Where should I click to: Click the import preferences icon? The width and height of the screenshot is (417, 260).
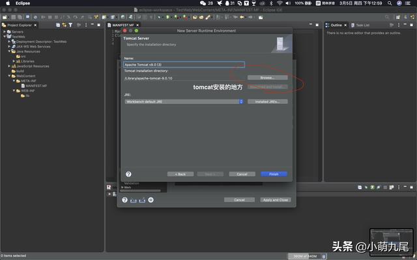point(133,200)
